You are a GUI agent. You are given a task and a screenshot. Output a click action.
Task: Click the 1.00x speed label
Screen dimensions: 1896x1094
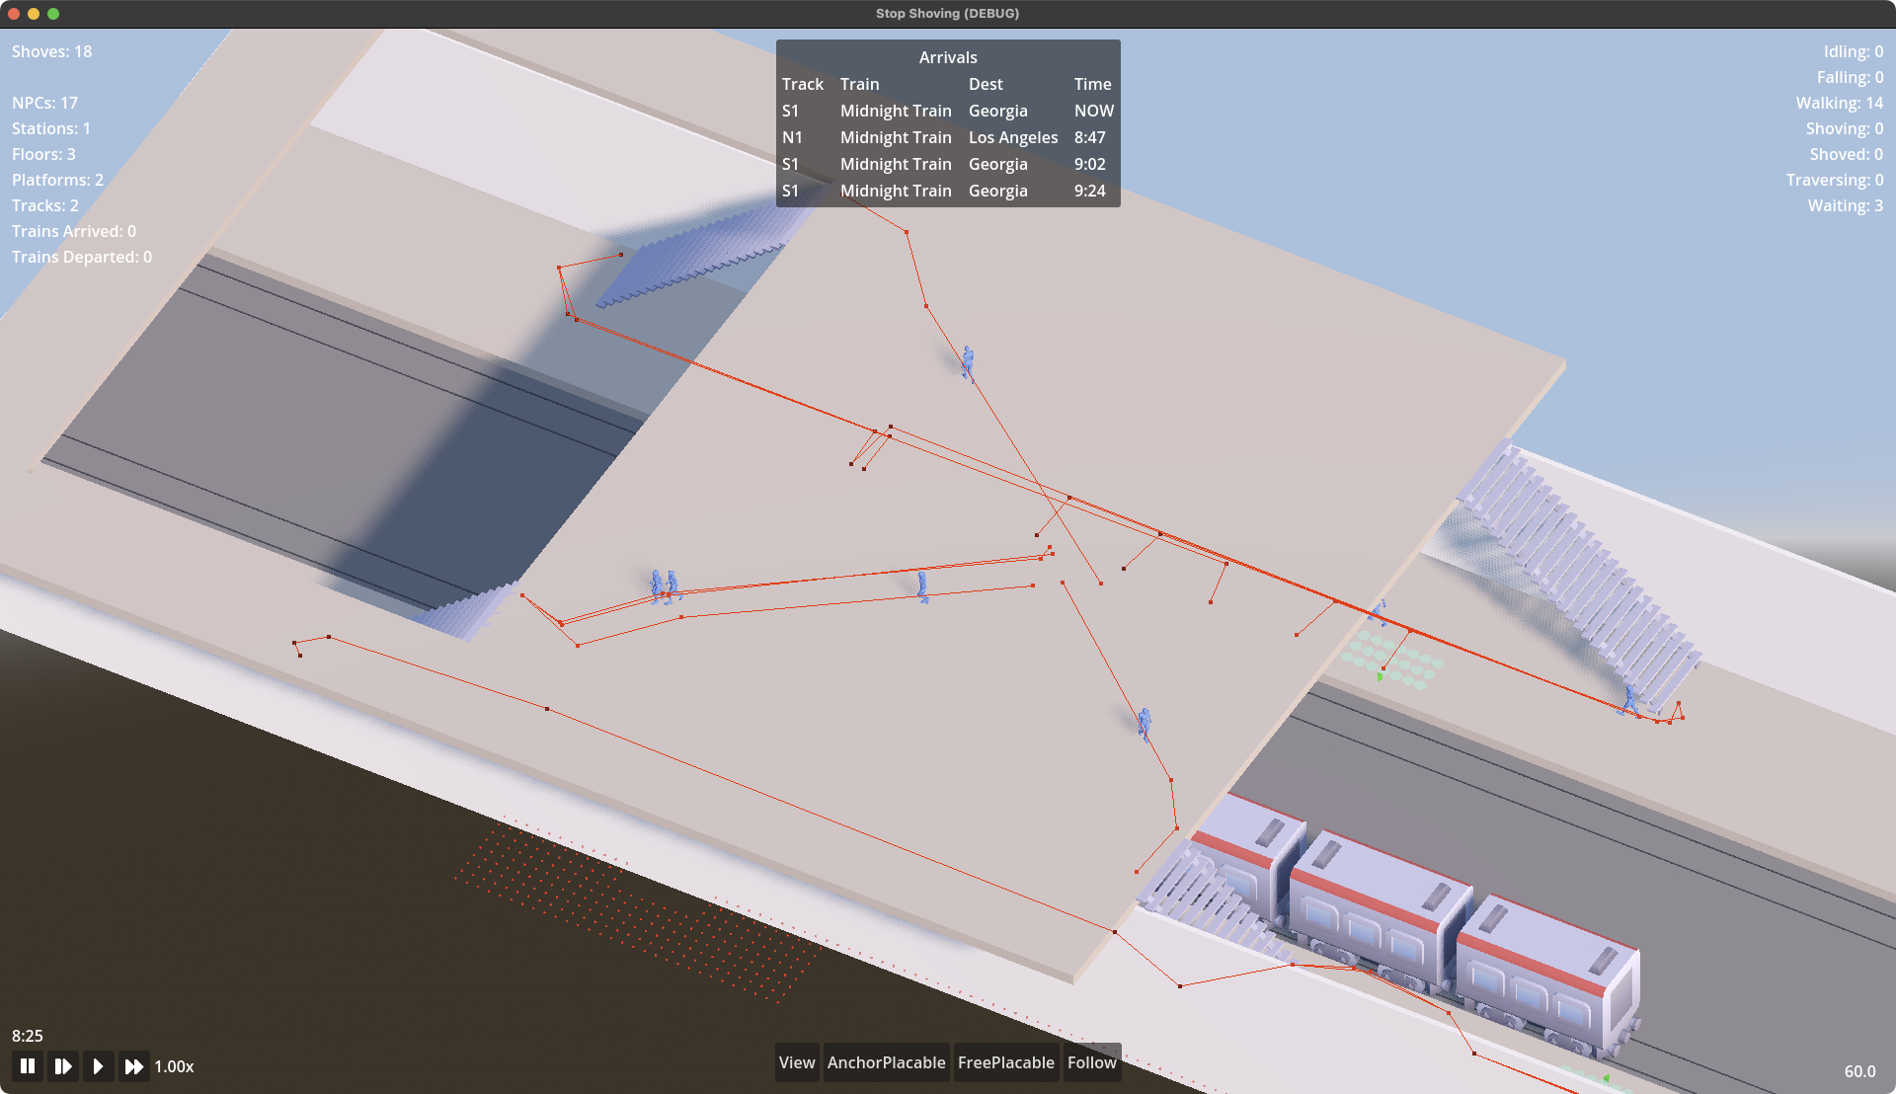coord(174,1066)
